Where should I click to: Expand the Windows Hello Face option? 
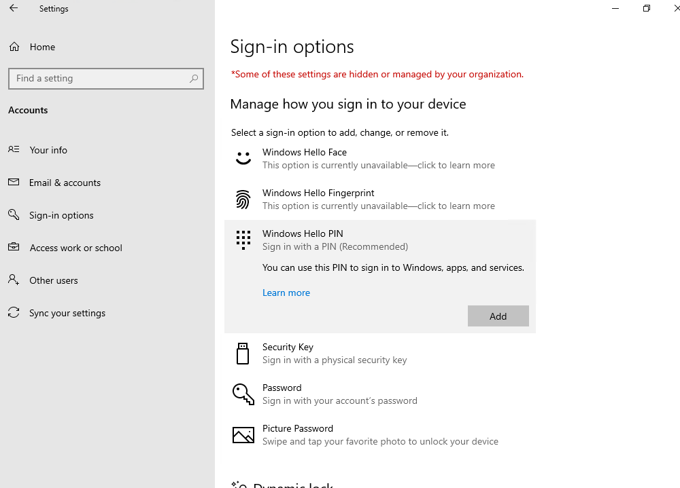click(x=380, y=158)
